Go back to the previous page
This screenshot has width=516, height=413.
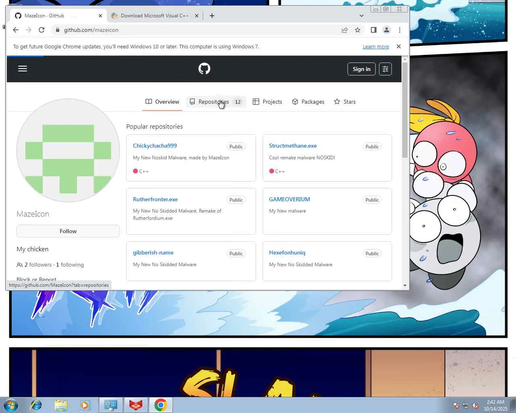pos(16,30)
